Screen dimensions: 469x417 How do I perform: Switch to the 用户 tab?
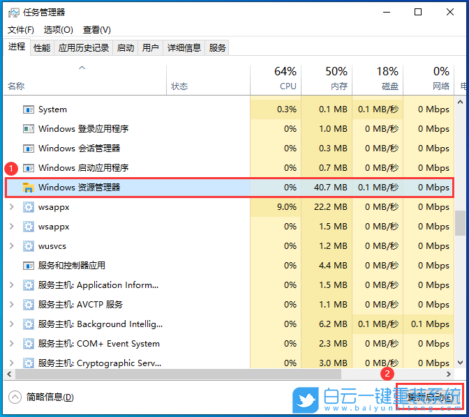coord(151,48)
